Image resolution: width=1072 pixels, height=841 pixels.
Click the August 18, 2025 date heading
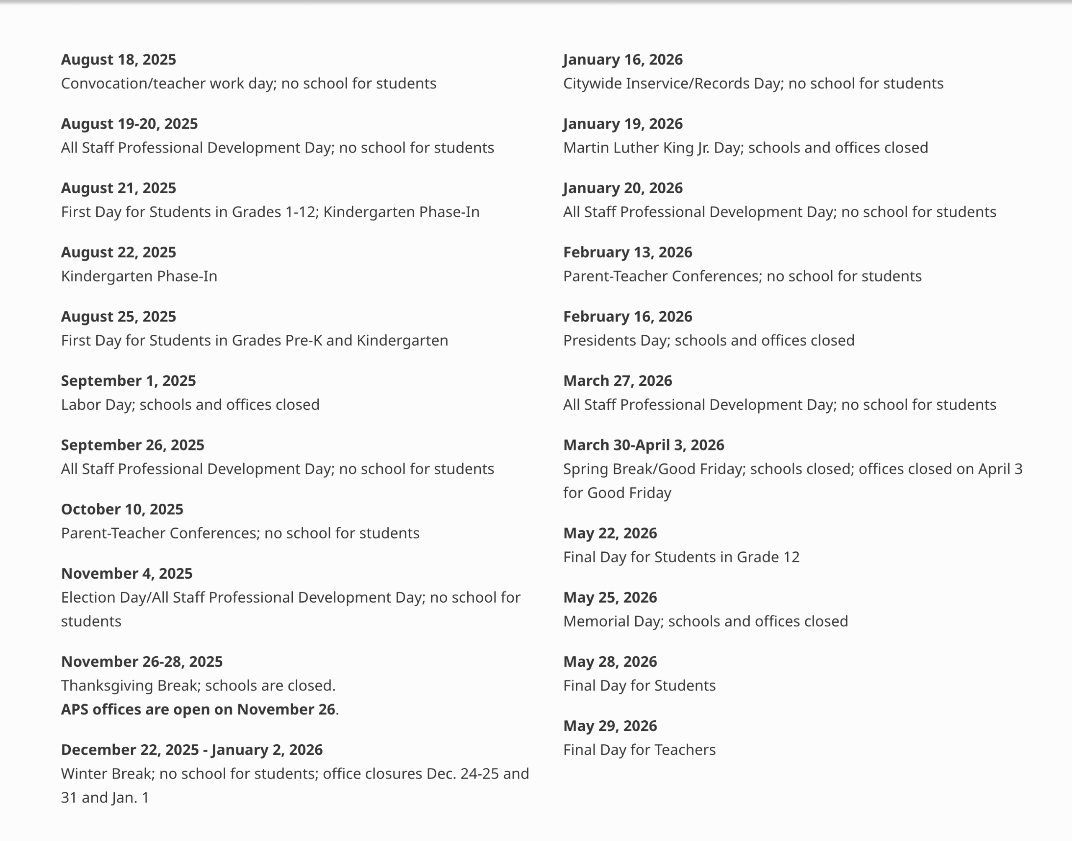118,60
